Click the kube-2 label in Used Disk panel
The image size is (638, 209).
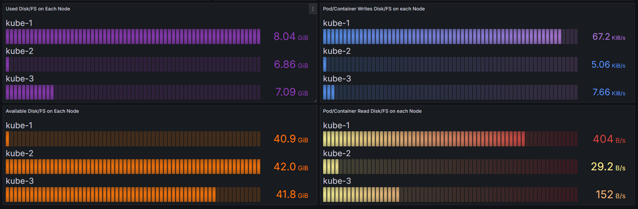point(20,51)
